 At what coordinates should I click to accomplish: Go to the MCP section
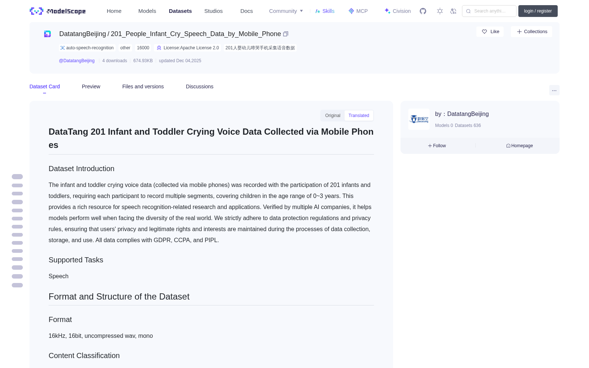pyautogui.click(x=358, y=11)
